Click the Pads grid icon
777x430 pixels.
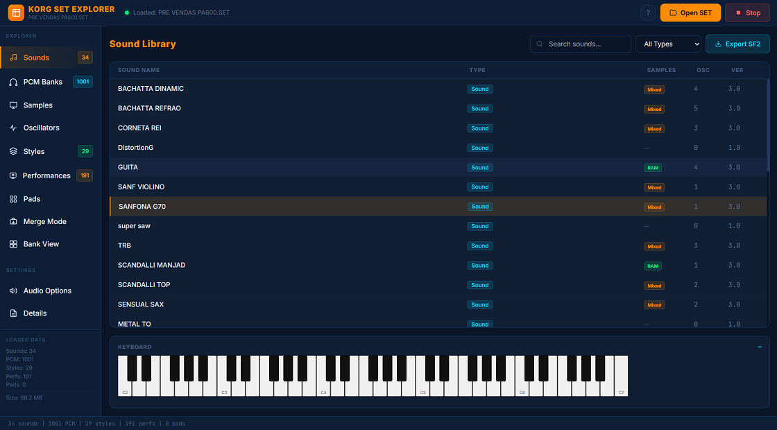13,199
